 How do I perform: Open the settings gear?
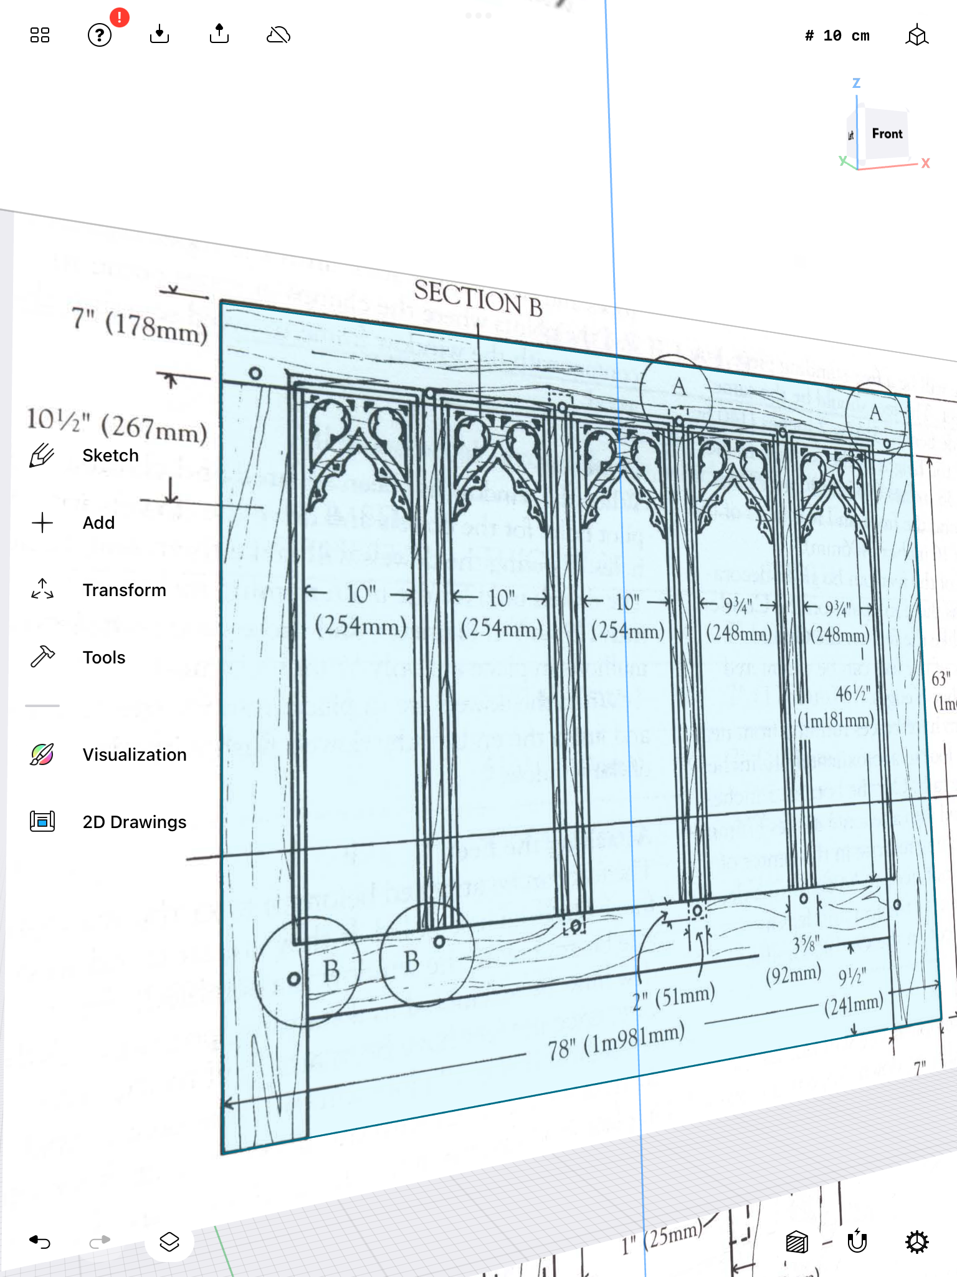click(917, 1242)
